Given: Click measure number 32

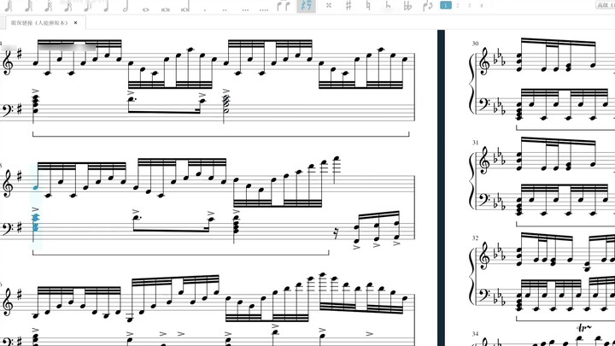Looking at the screenshot, I should [475, 238].
